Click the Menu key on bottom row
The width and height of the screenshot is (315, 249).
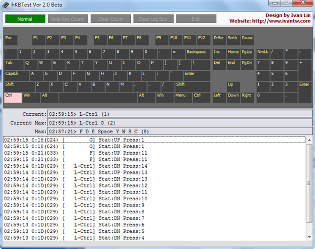point(182,98)
